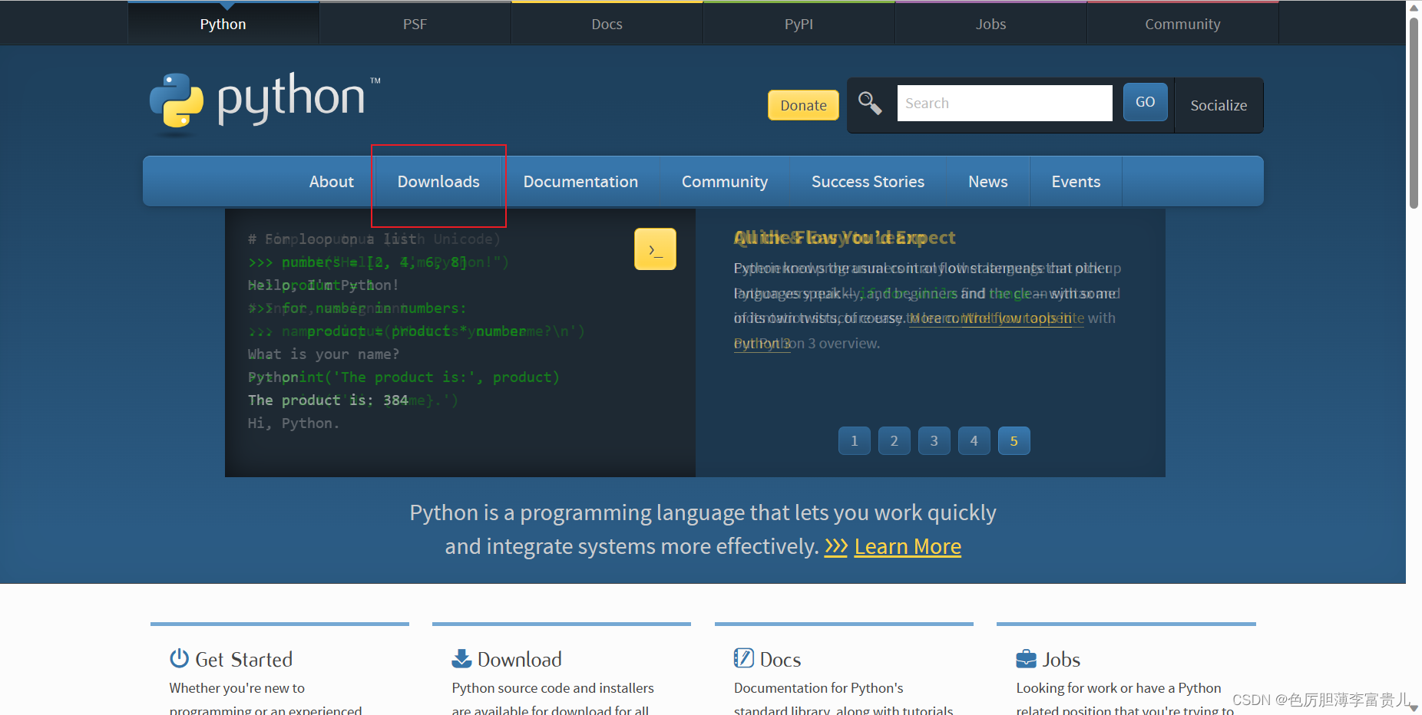Open the PSF top tab
Viewport: 1422px width, 715px height.
[x=415, y=24]
